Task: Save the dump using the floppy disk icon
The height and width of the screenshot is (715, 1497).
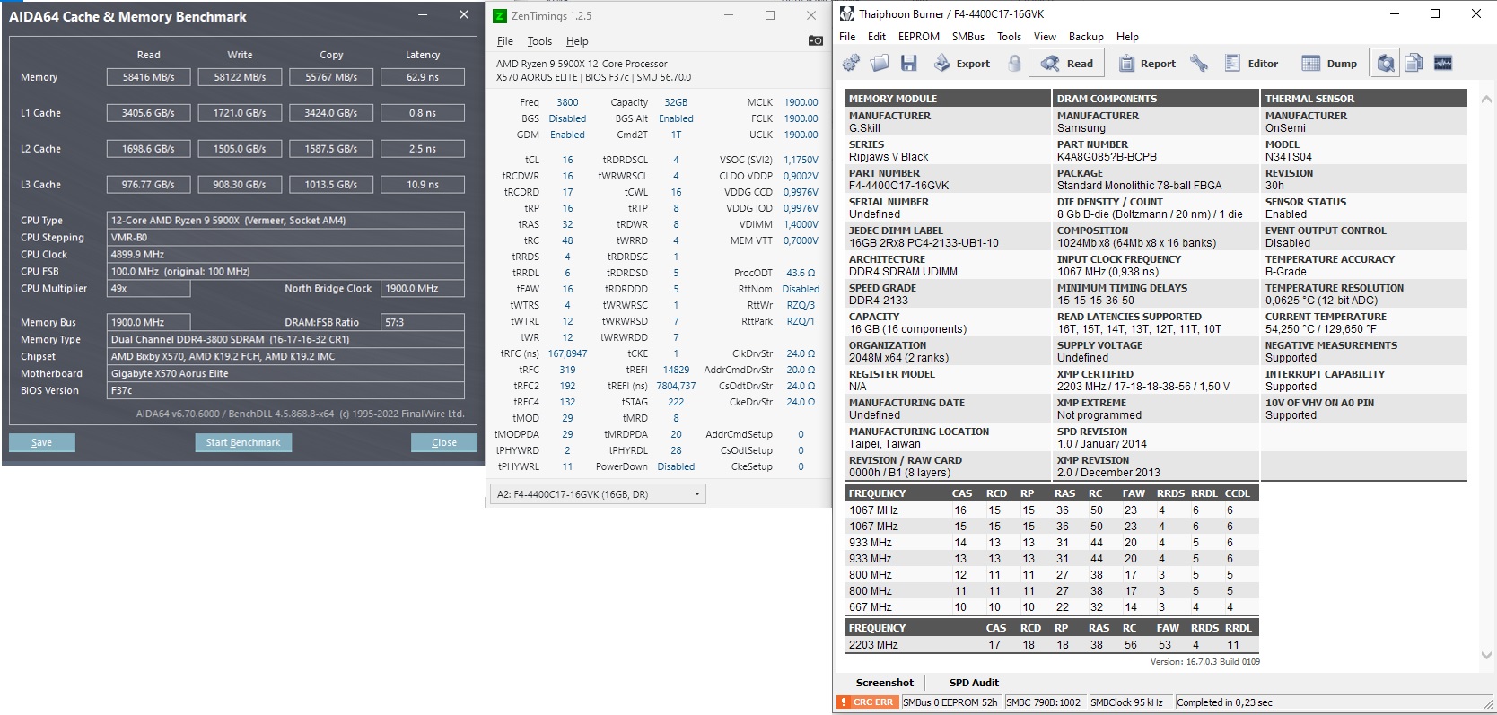Action: point(909,63)
